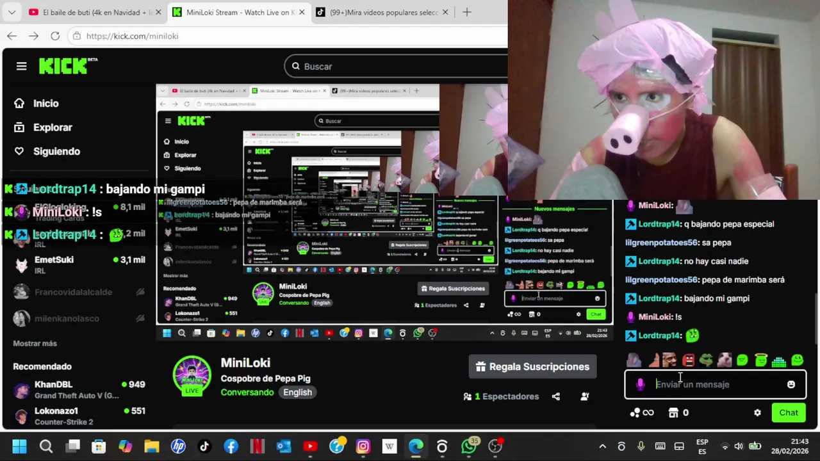Screen dimensions: 820x461
Task: Expand hidden system tray icons
Action: (602, 446)
